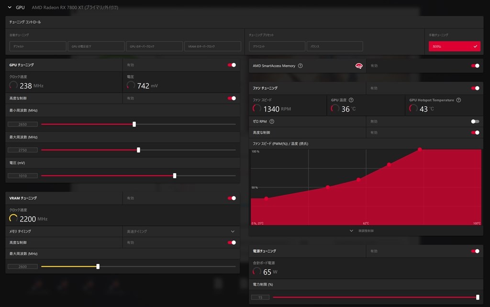Click the GPU 温度 help question mark
This screenshot has height=307, width=490.
point(351,100)
